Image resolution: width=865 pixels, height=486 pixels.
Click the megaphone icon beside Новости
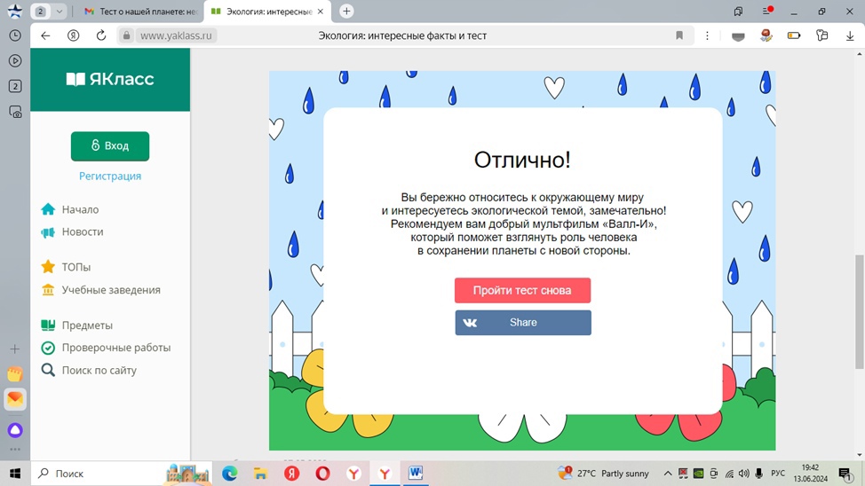pos(48,232)
